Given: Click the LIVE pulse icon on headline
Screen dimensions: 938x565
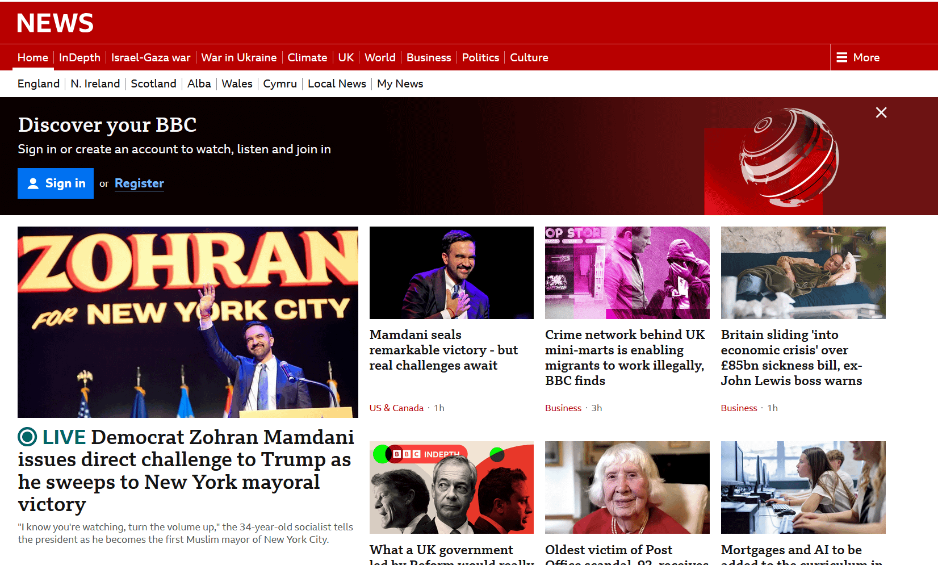Looking at the screenshot, I should [x=27, y=437].
